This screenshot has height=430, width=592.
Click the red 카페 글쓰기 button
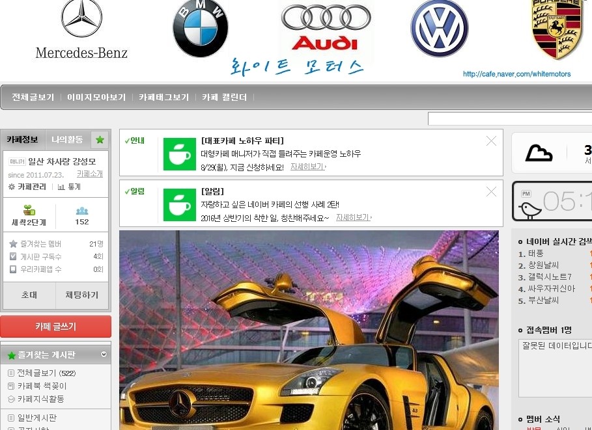[x=56, y=327]
